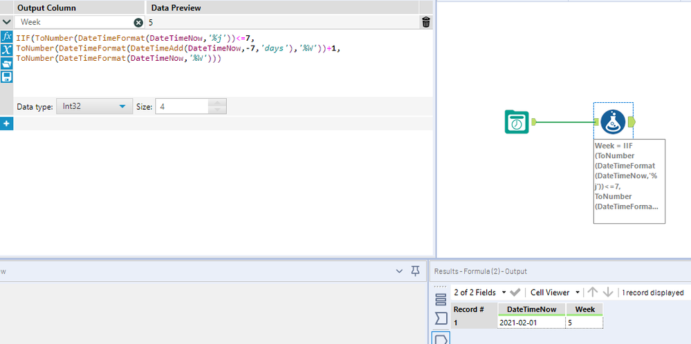
Task: Pin the lower left panel
Action: tap(415, 271)
